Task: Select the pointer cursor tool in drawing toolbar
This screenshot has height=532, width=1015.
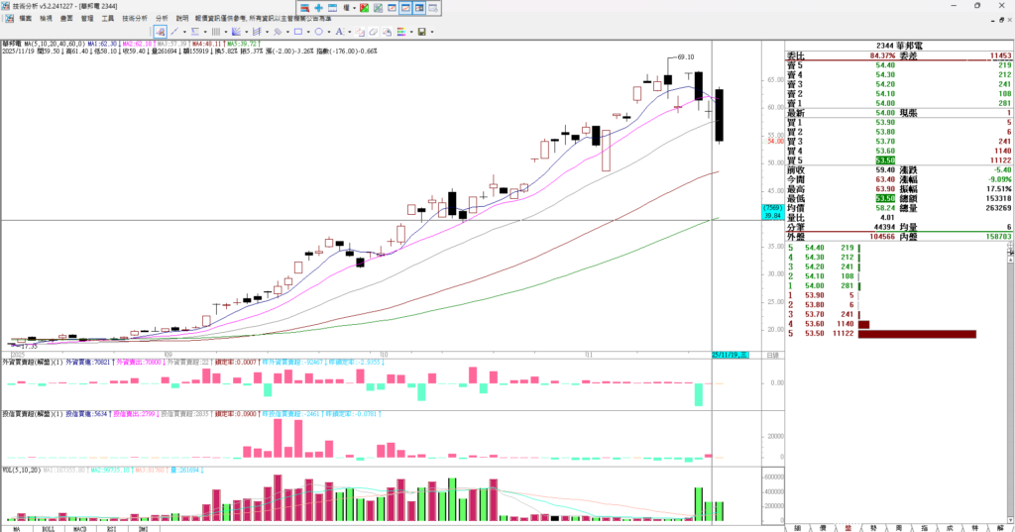Action: [x=161, y=32]
